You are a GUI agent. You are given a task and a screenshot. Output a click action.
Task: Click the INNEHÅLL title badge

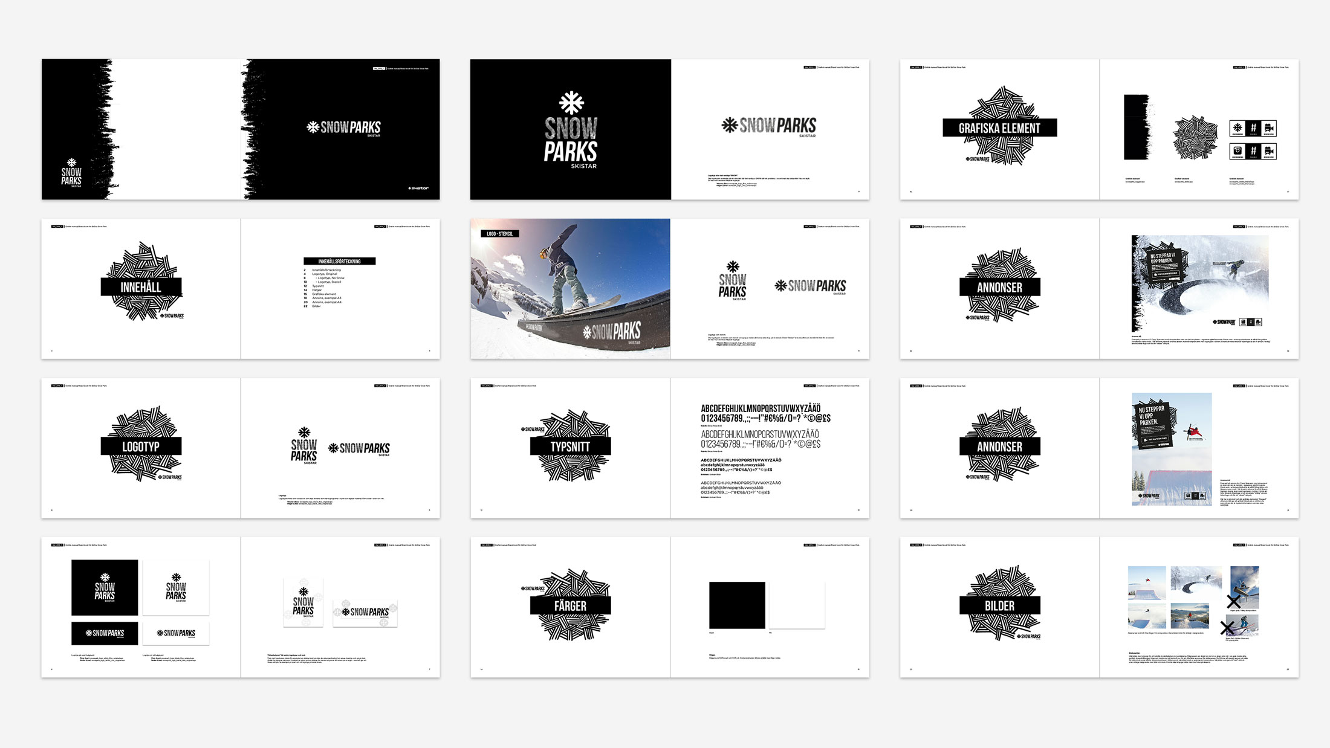click(x=141, y=287)
